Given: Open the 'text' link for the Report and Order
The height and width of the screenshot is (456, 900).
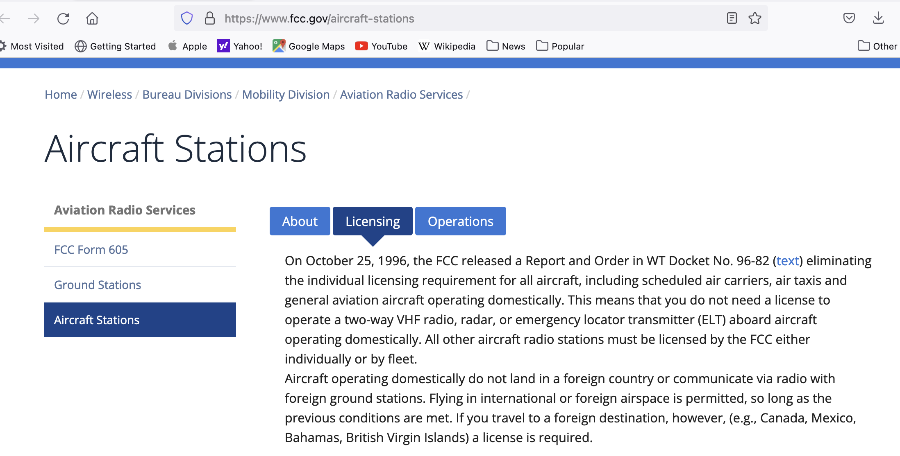Looking at the screenshot, I should (x=788, y=261).
